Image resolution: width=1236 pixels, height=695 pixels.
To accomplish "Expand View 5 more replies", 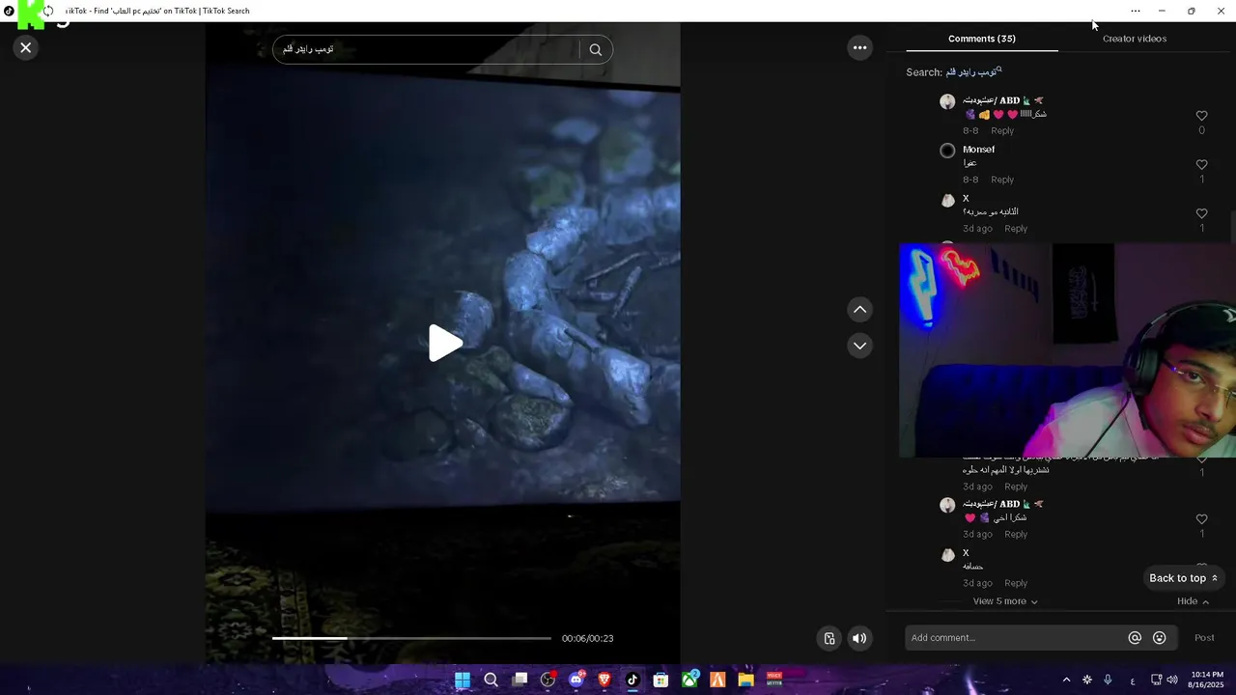I will pyautogui.click(x=1005, y=601).
